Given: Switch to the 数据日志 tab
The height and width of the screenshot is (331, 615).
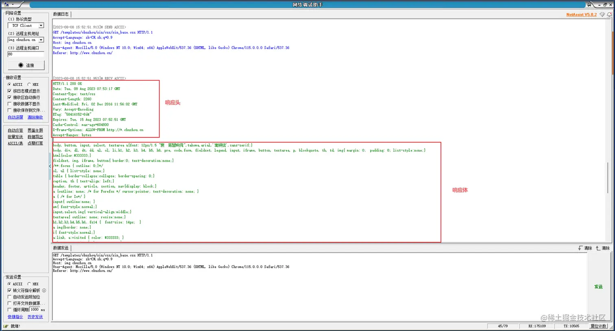Looking at the screenshot, I should [x=61, y=14].
